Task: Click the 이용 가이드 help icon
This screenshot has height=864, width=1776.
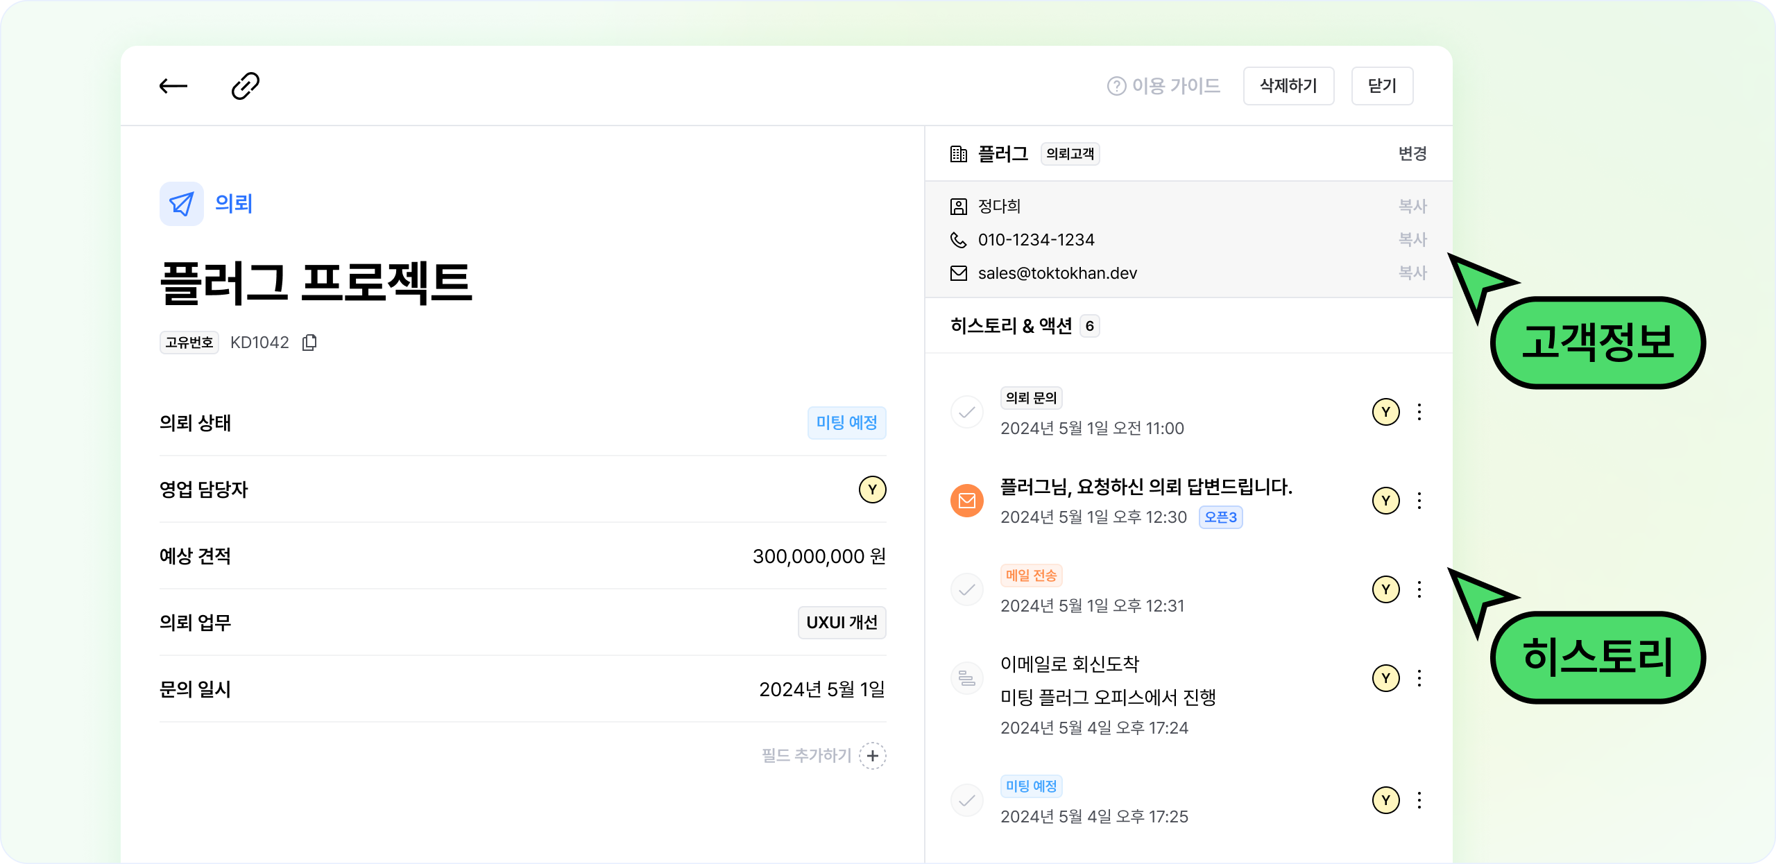Action: (1116, 86)
